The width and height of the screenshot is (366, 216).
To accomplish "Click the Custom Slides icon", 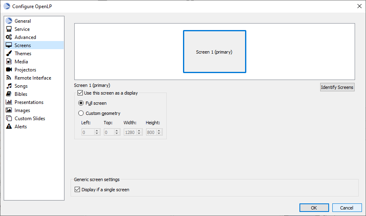I will point(9,118).
